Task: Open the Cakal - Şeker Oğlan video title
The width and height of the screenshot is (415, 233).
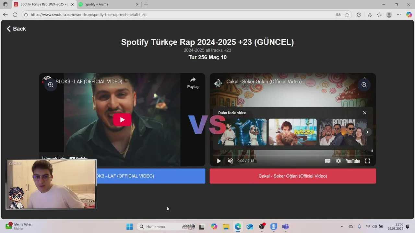Action: tap(264, 82)
